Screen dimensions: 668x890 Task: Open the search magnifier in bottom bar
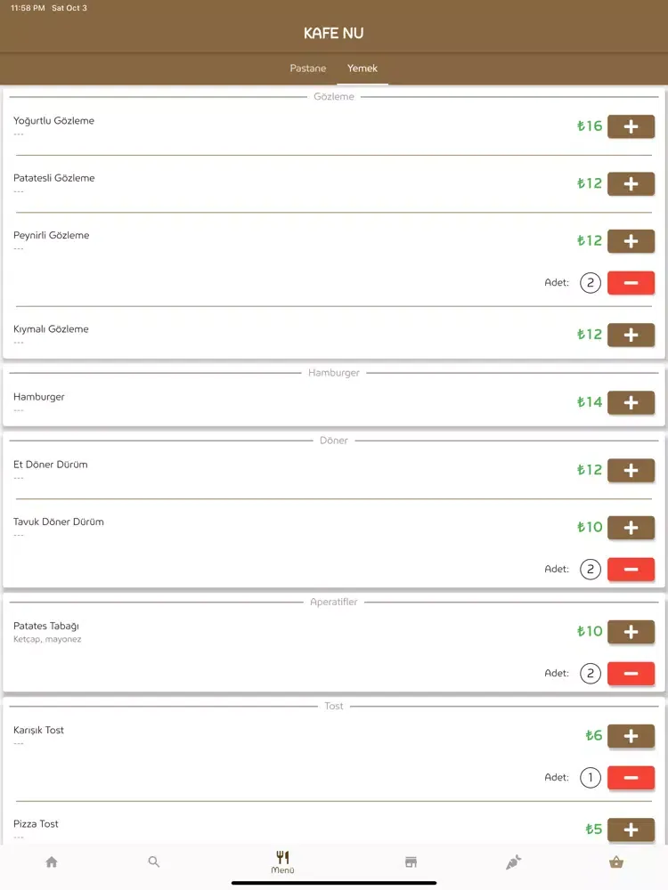153,862
